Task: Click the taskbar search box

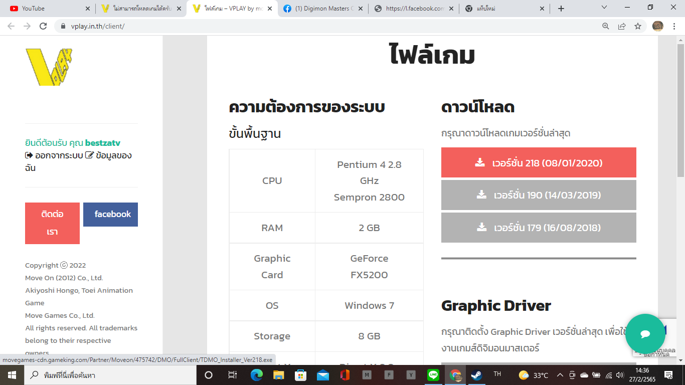Action: pyautogui.click(x=109, y=375)
